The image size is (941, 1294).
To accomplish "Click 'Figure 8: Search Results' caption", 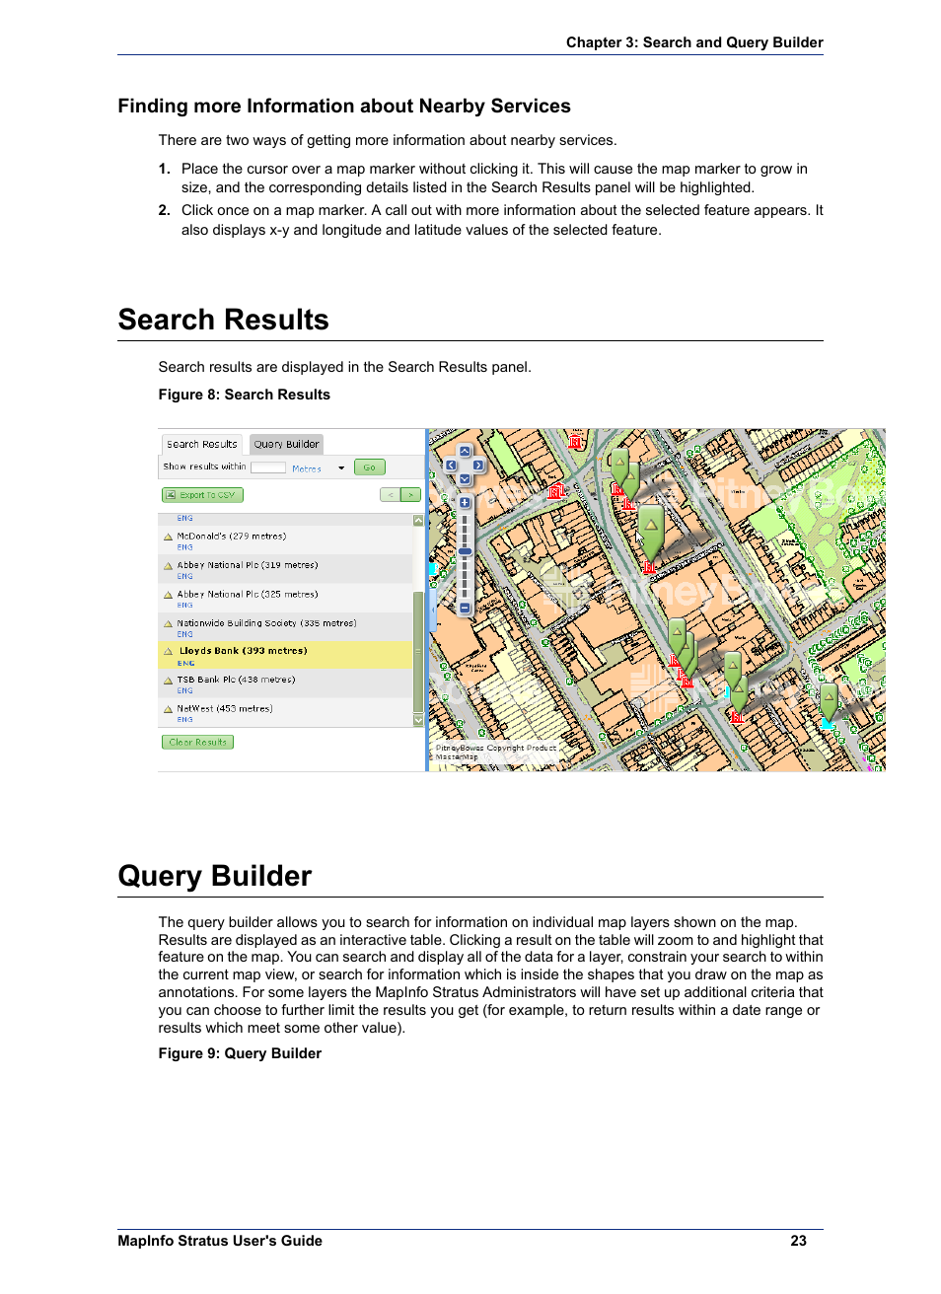I will tap(245, 395).
